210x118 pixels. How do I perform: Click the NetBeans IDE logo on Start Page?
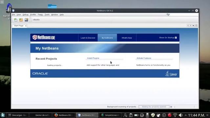[x=44, y=37]
